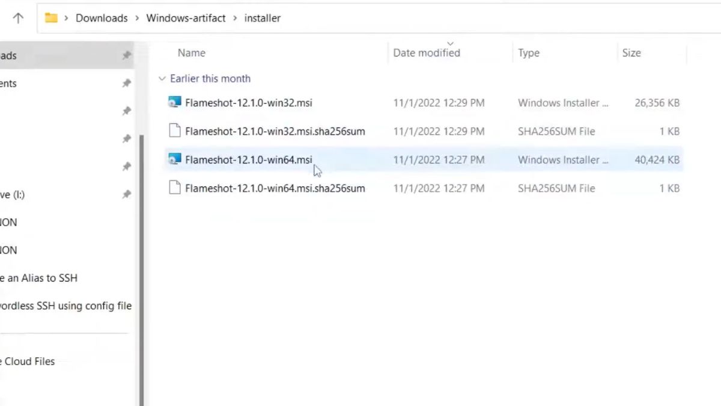Select the file name Flameshot-12.1.0-win32.msi
Screen dimensions: 721x406
pyautogui.click(x=249, y=103)
